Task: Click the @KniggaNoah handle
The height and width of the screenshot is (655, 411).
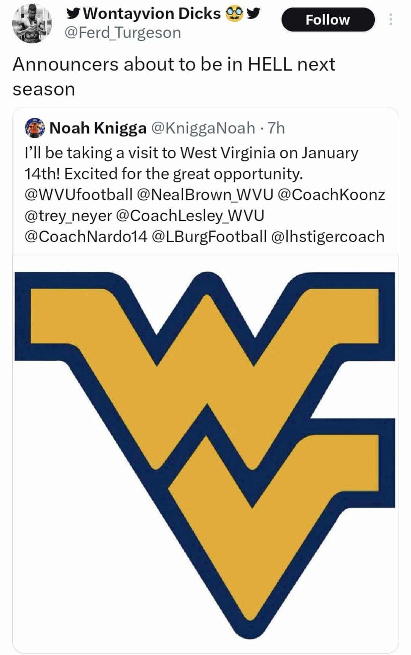Action: click(x=203, y=128)
